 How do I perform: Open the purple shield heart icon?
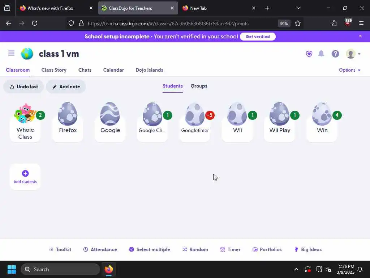309,54
